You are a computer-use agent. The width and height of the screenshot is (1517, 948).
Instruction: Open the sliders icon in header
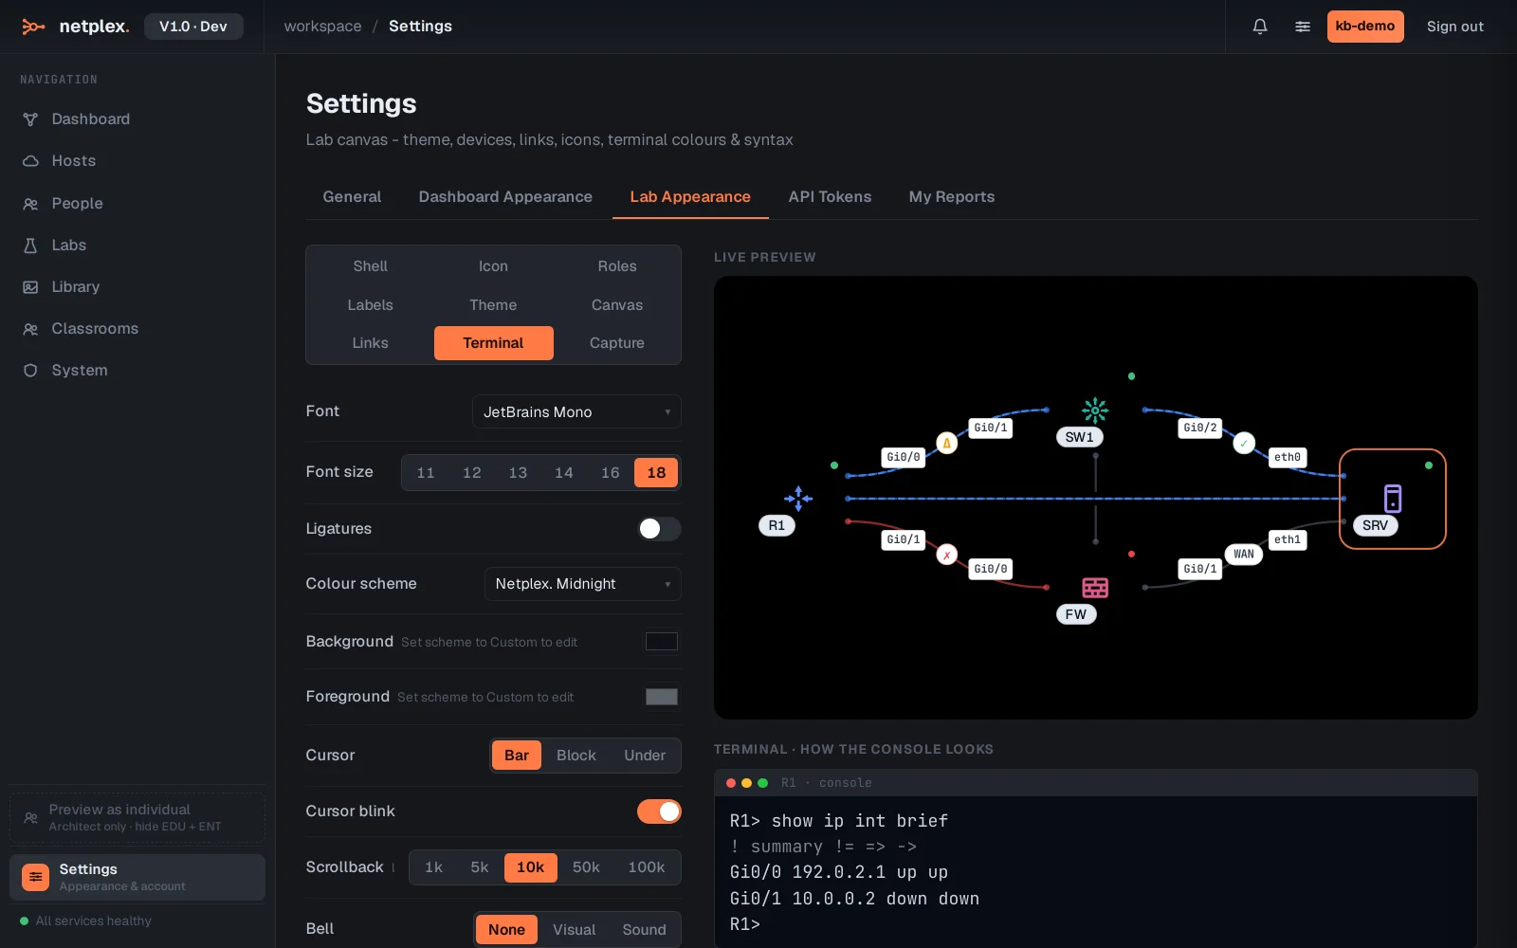pos(1303,27)
